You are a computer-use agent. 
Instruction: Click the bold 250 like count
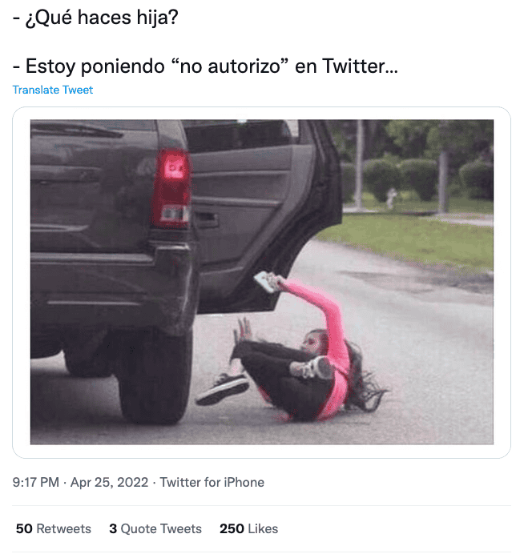[x=232, y=528]
